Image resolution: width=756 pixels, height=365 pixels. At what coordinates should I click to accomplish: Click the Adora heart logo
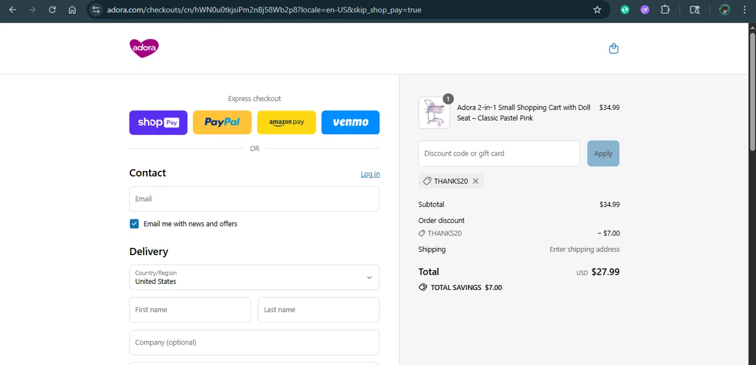coord(144,48)
